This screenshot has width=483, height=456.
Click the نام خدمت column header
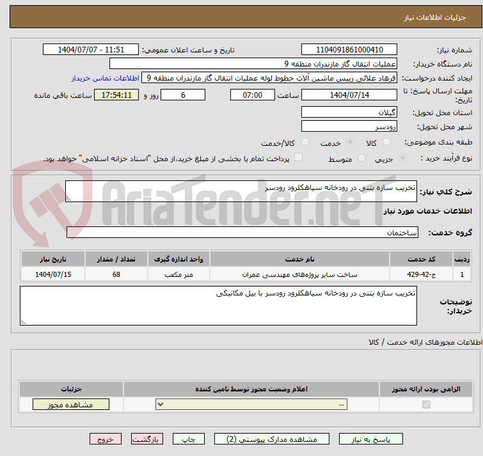[x=300, y=259]
